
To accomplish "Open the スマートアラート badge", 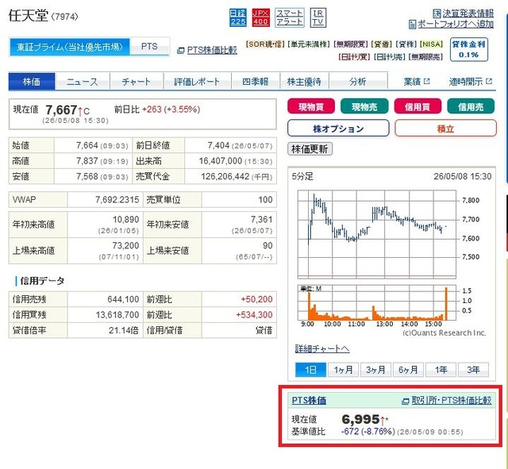I will pyautogui.click(x=289, y=17).
